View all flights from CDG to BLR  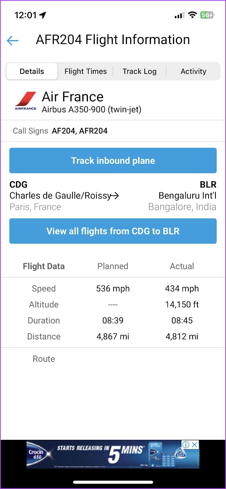113,231
